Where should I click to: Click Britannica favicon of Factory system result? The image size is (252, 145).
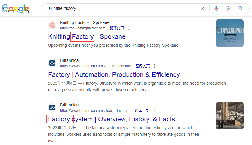click(x=52, y=108)
